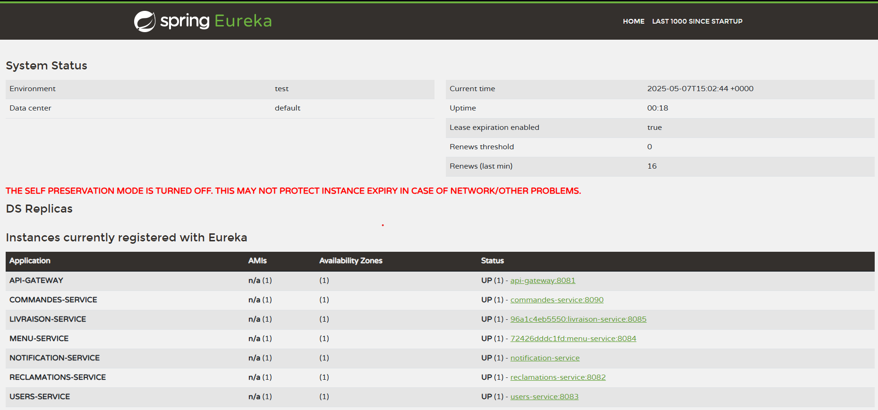Click the Application column header
Screen dimensions: 878x410
[x=30, y=261]
